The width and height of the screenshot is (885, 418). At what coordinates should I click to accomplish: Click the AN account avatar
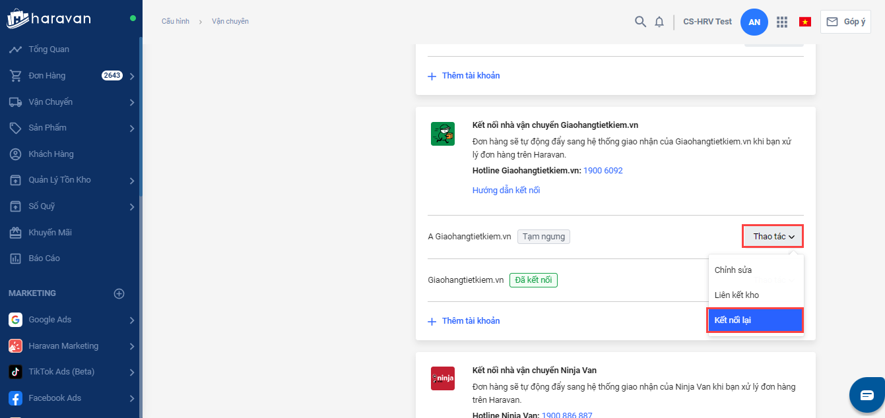(x=754, y=22)
